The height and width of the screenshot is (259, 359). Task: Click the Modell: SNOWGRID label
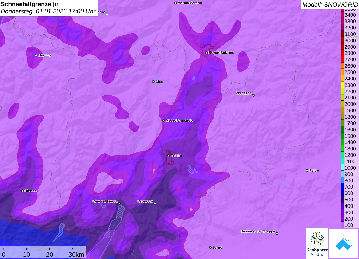(x=330, y=5)
